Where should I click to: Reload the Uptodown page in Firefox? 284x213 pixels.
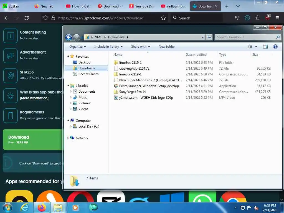[x=27, y=18]
